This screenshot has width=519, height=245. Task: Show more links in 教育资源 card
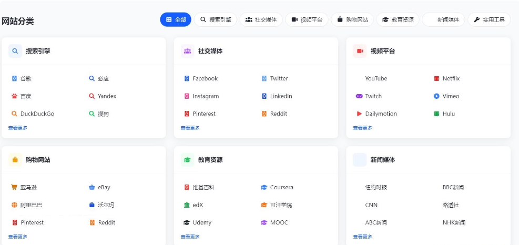[190, 237]
